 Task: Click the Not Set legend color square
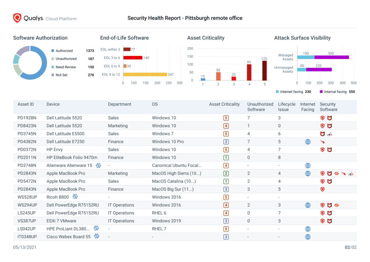click(53, 75)
